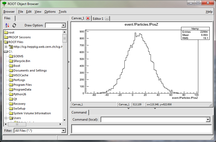Expand the lcg-heppkg web file node
Screen dimensions: 216x142
click(6, 47)
